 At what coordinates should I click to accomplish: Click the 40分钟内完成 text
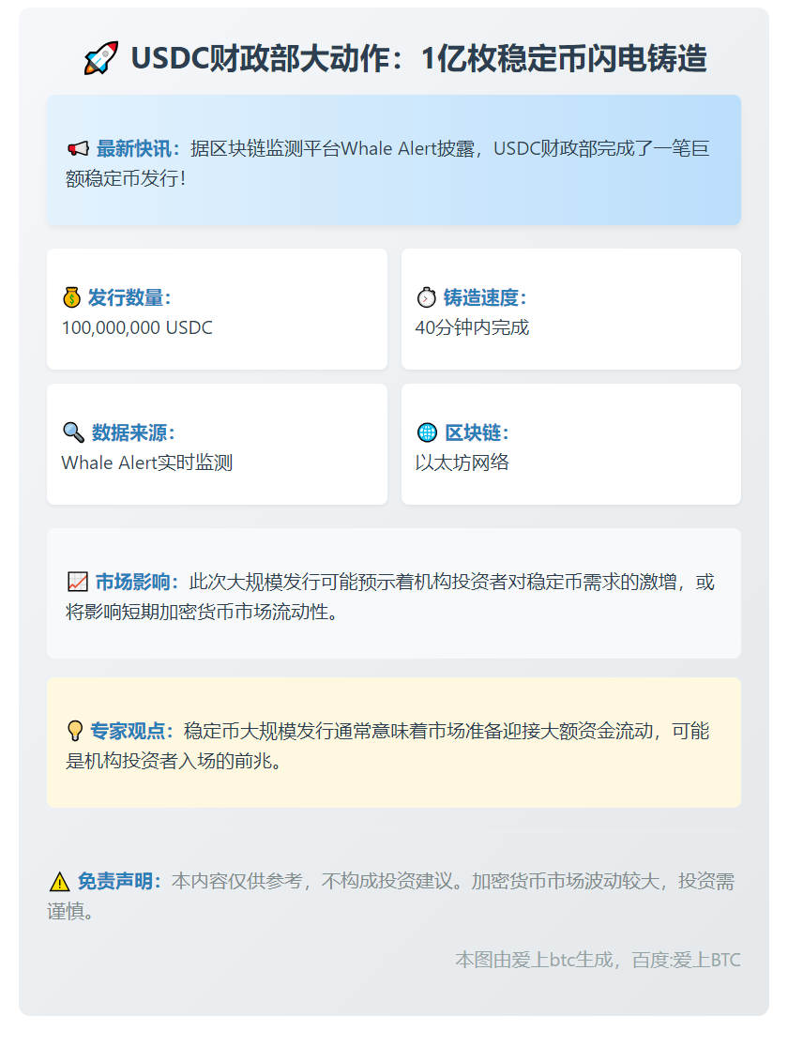(472, 327)
